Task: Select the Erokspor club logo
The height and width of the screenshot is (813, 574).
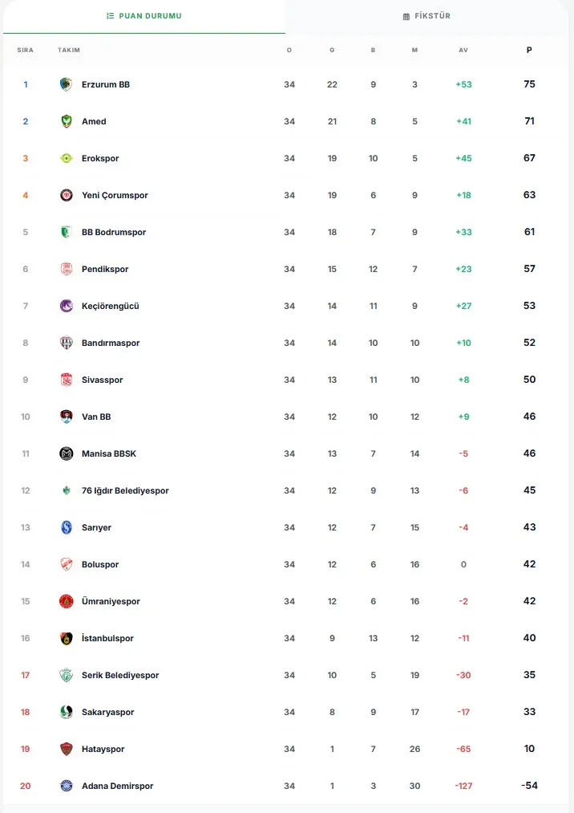Action: point(66,158)
